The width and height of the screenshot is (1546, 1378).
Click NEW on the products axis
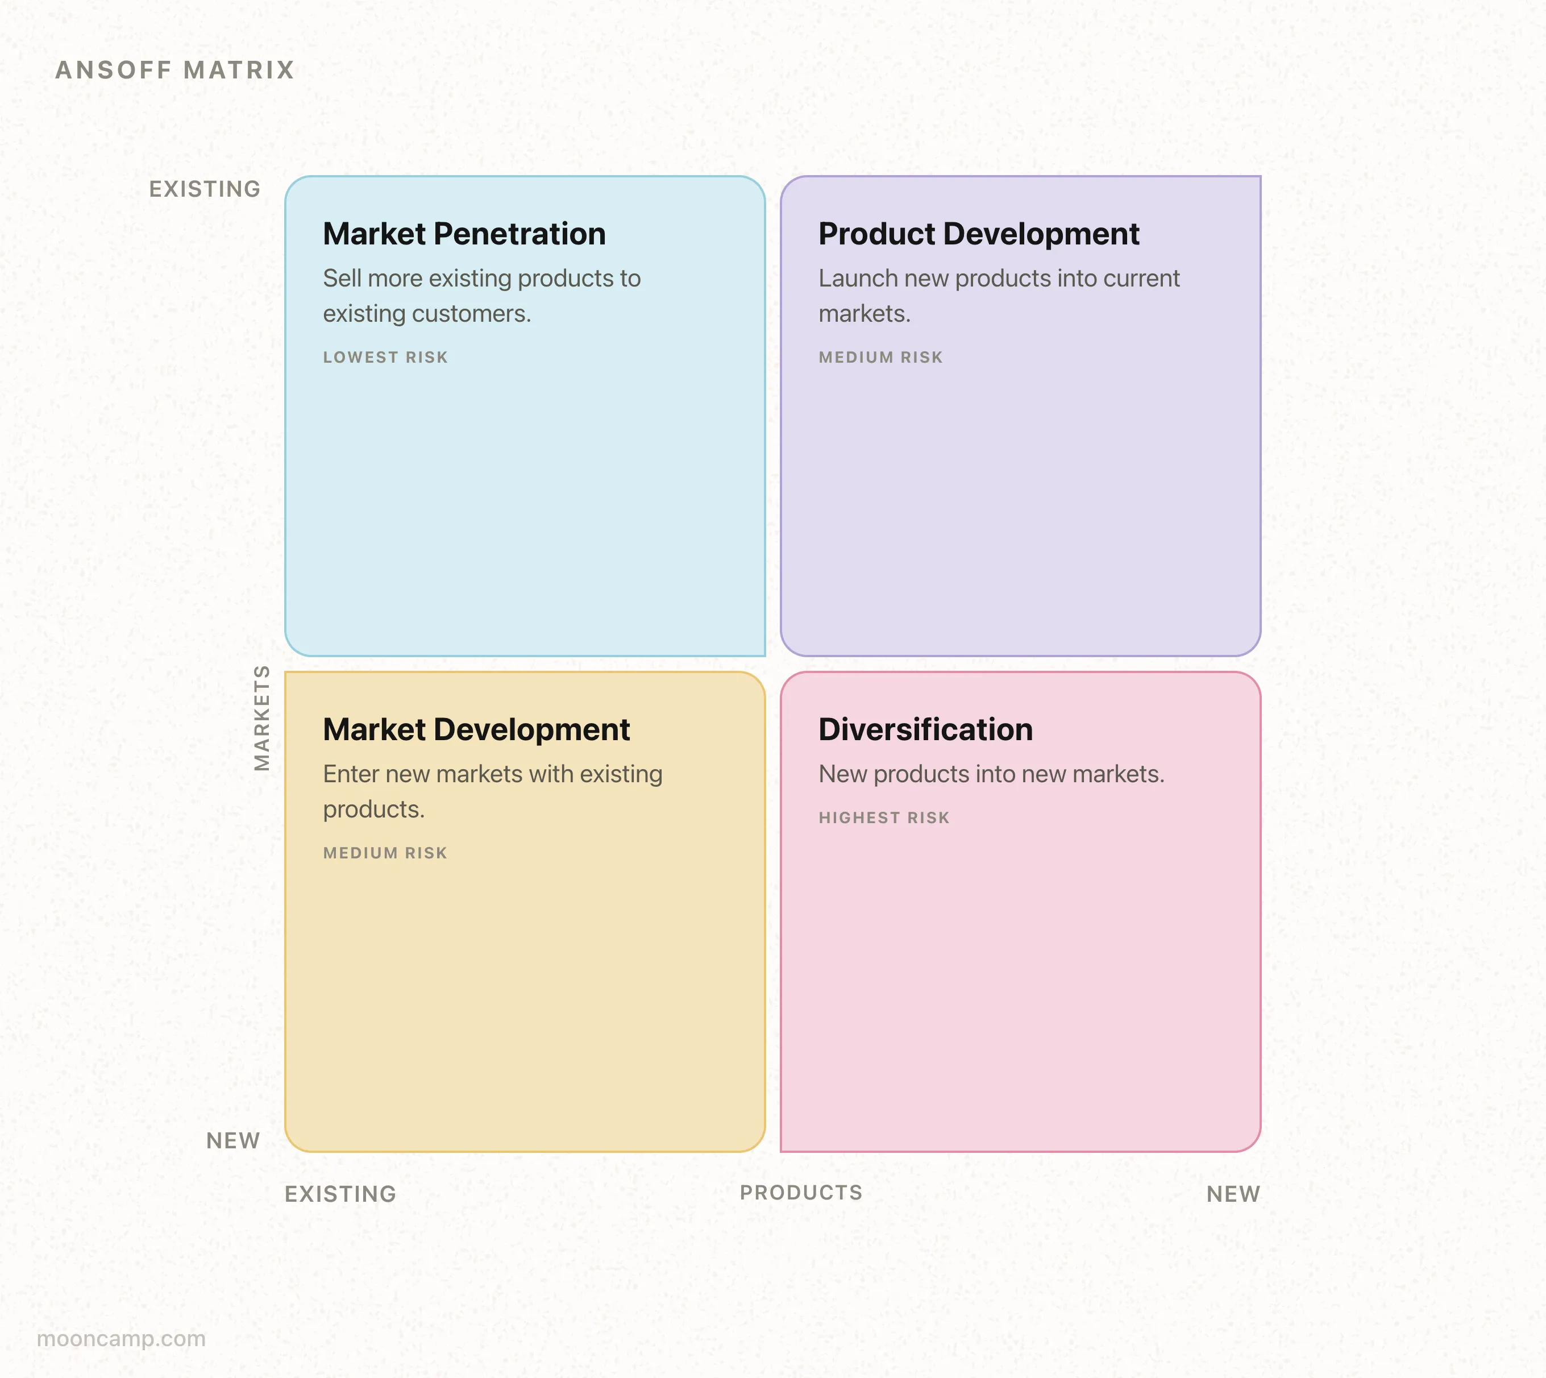pyautogui.click(x=1233, y=1194)
